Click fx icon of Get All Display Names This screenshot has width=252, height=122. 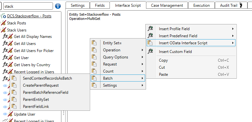coord(5,36)
